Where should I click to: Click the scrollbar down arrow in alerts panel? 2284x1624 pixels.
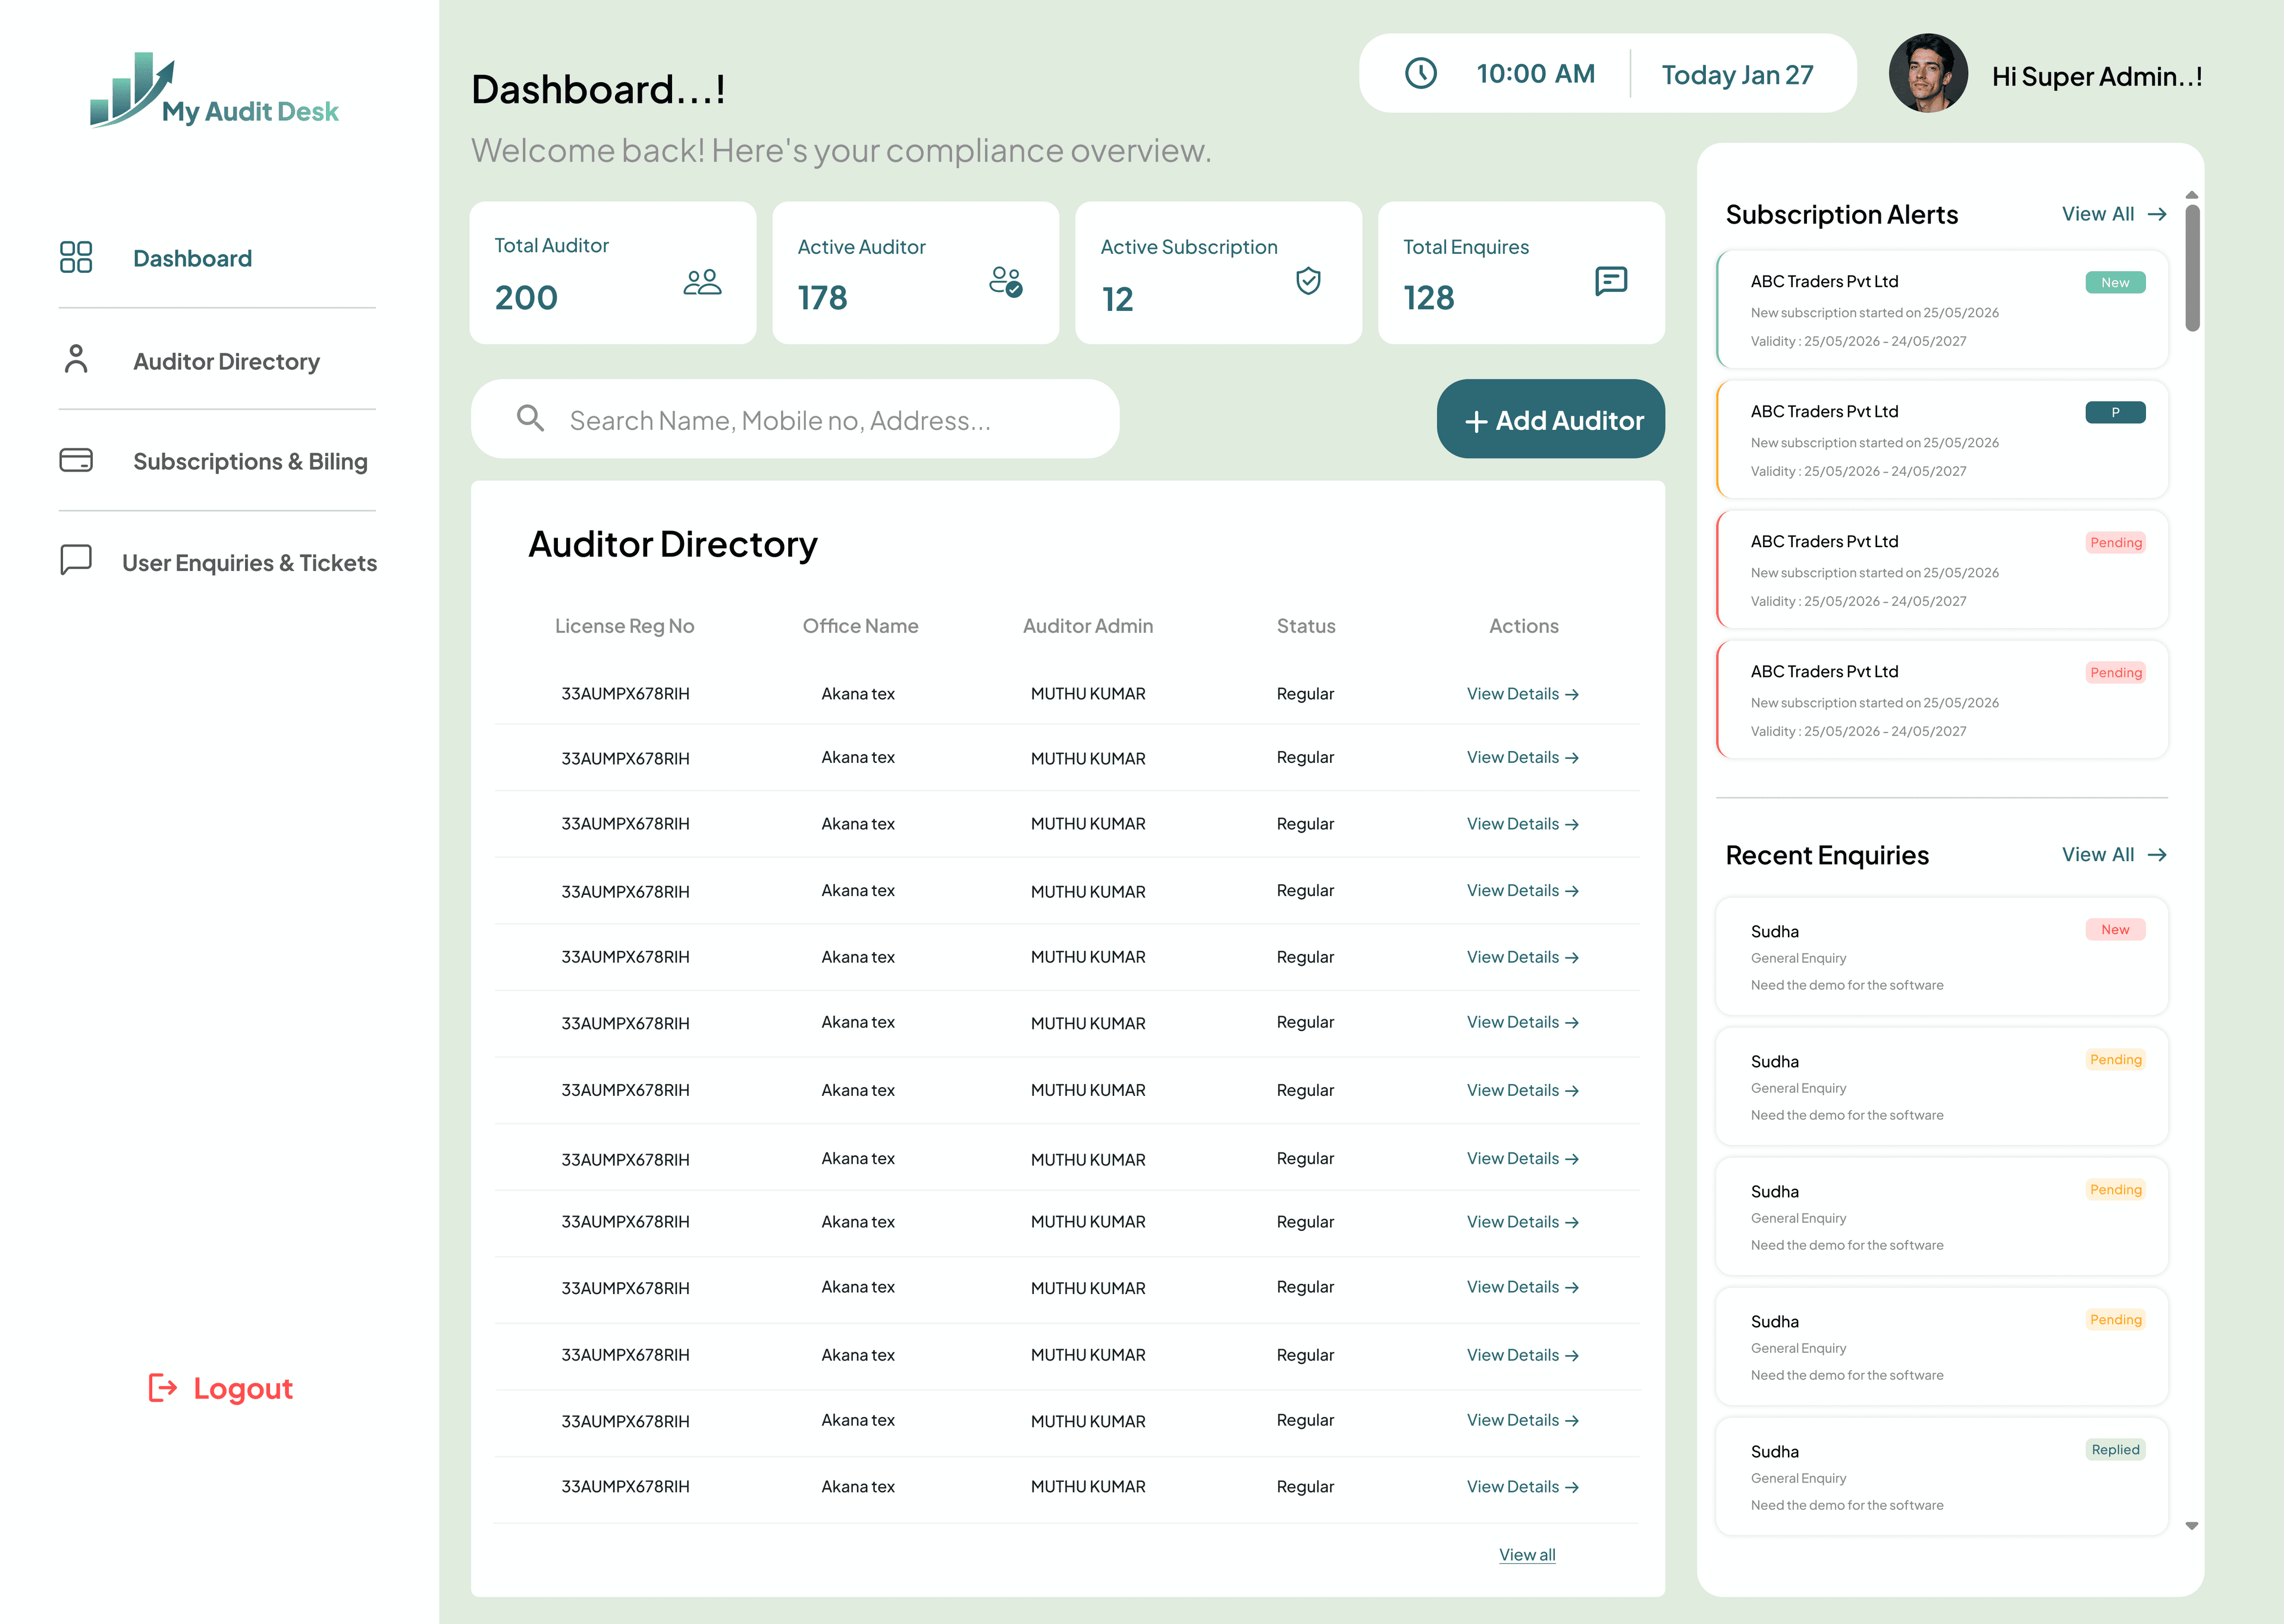pyautogui.click(x=2192, y=1526)
